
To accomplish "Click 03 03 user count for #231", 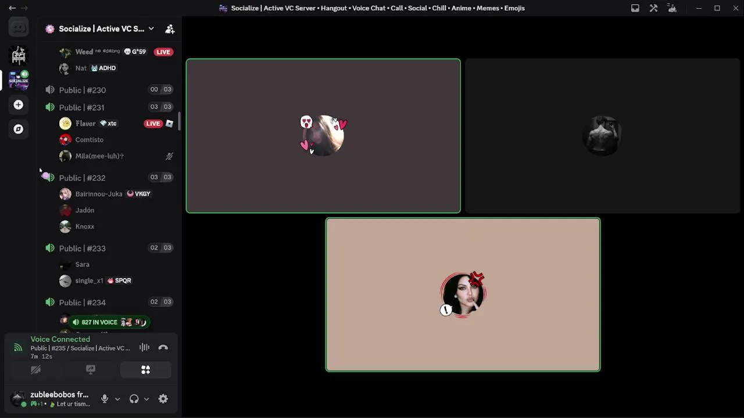I will click(161, 107).
